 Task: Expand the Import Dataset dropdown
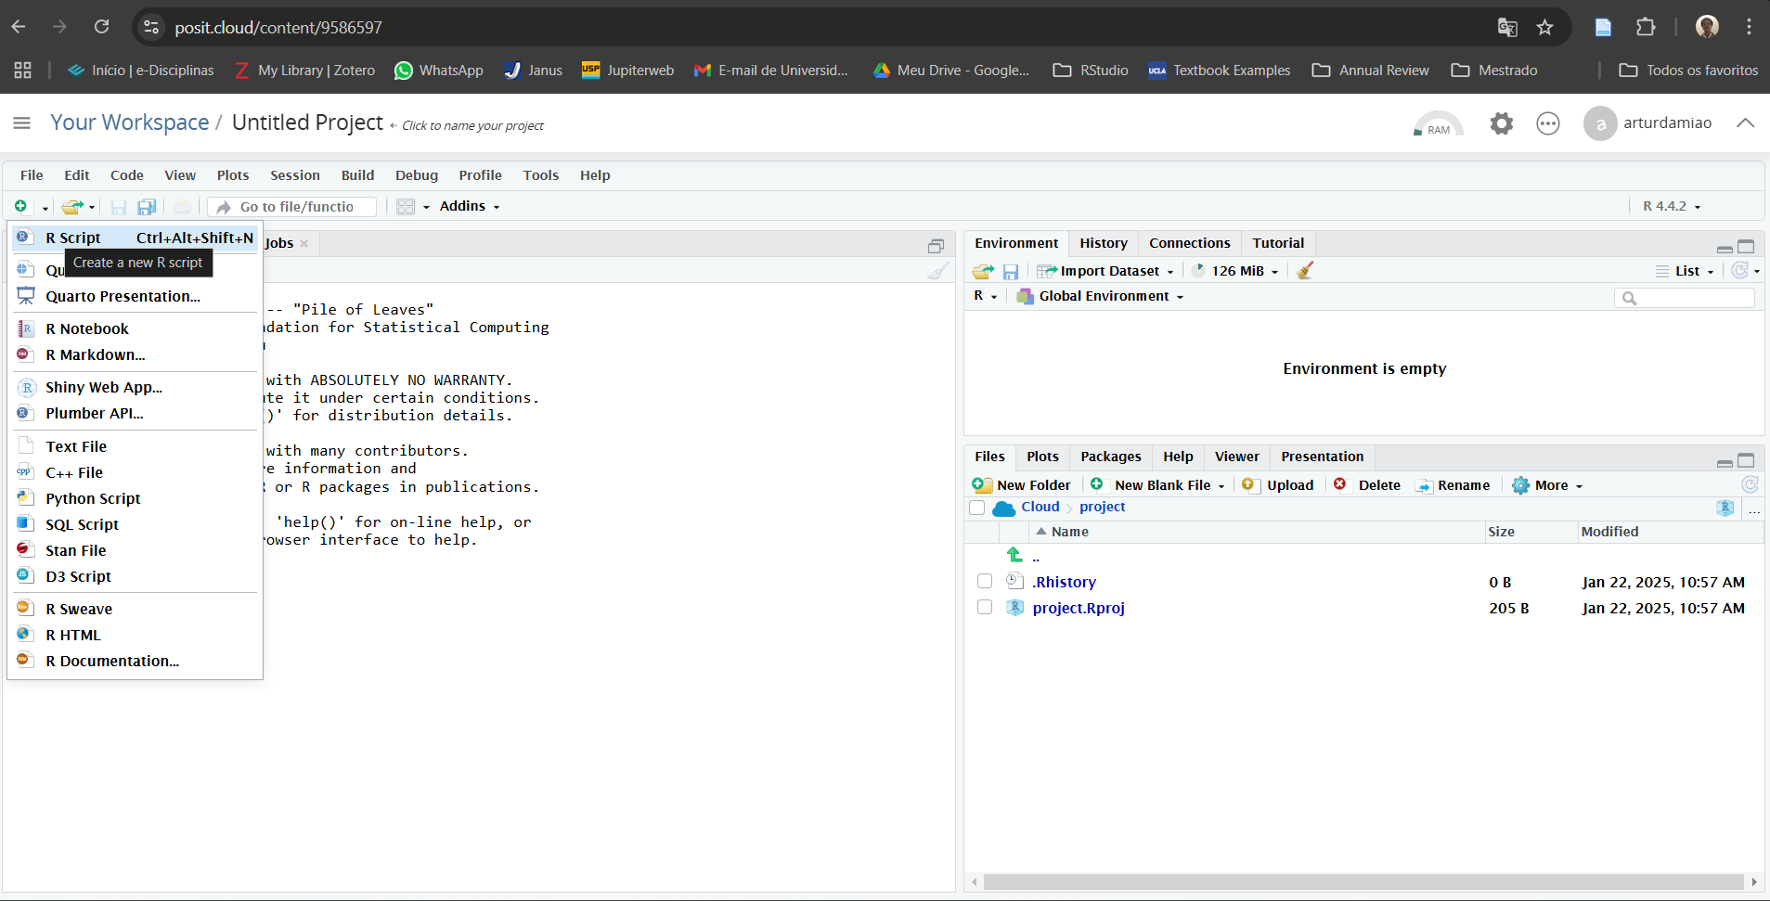click(x=1109, y=271)
